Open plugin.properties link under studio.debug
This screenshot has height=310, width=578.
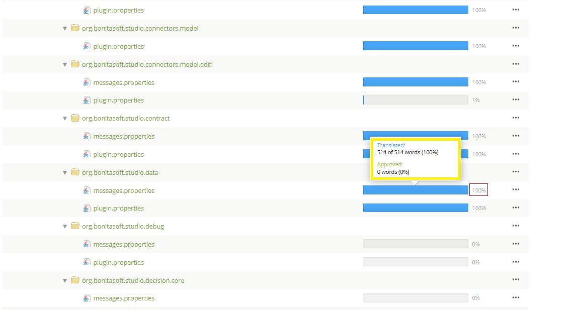click(118, 262)
